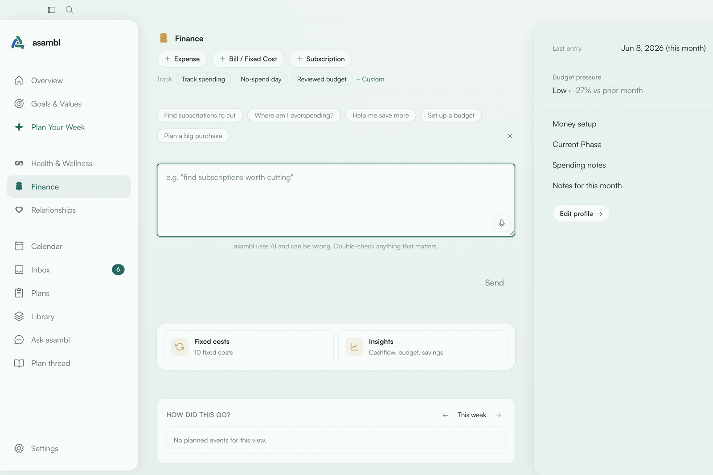Click the 'This week' range label
The width and height of the screenshot is (713, 475).
click(471, 415)
